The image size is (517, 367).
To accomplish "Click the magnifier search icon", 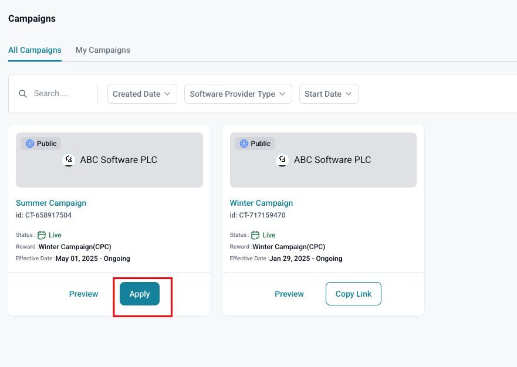I will coord(23,94).
